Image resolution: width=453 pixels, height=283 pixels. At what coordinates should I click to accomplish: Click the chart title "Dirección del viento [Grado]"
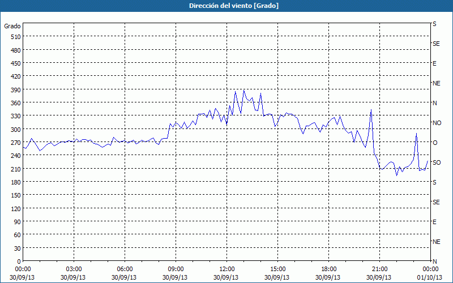pos(234,6)
